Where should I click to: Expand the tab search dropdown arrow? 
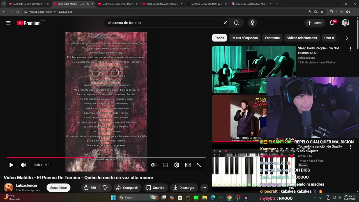[4, 4]
